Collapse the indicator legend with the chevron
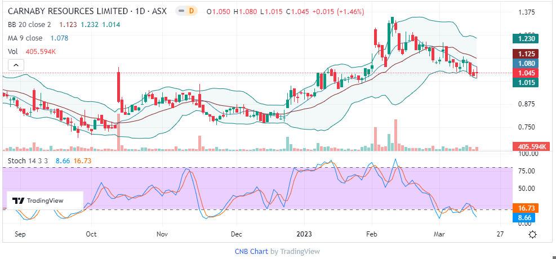 point(15,65)
